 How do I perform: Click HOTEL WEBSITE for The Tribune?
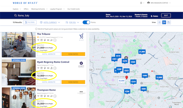49,54
